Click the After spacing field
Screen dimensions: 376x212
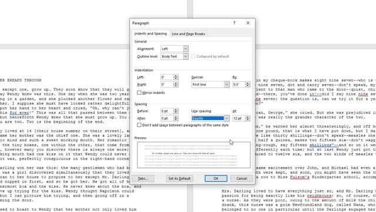click(167, 118)
